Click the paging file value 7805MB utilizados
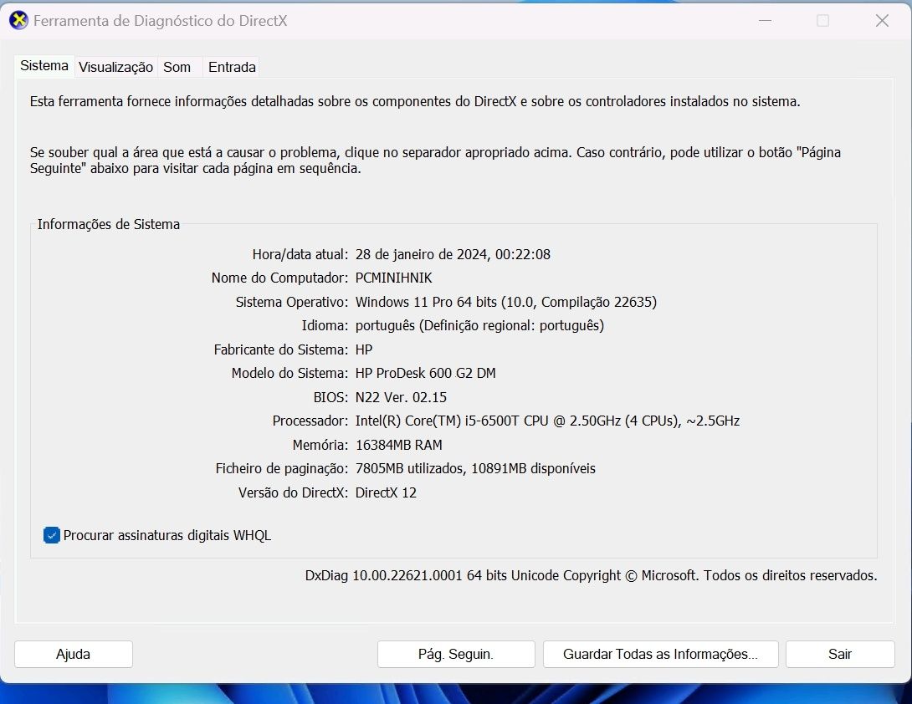 coord(475,468)
